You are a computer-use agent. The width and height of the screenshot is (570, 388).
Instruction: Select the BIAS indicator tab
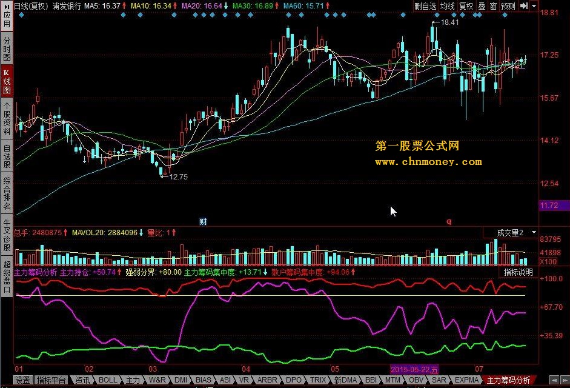point(203,380)
